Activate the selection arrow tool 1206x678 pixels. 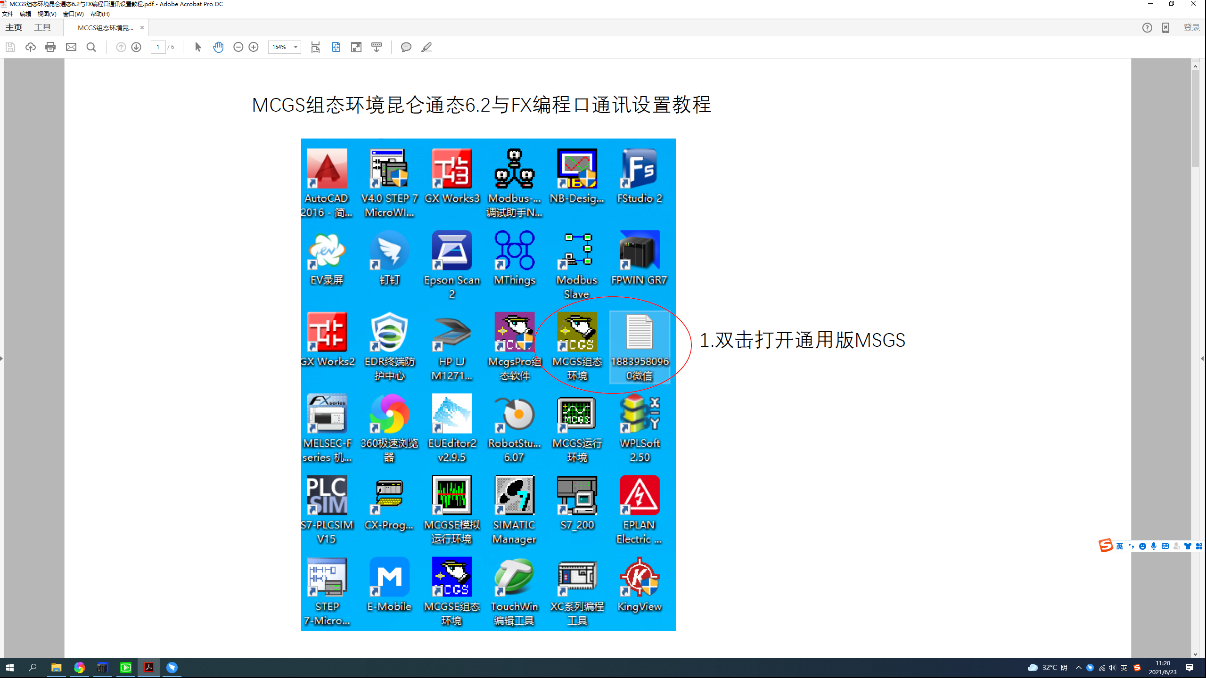pos(198,47)
